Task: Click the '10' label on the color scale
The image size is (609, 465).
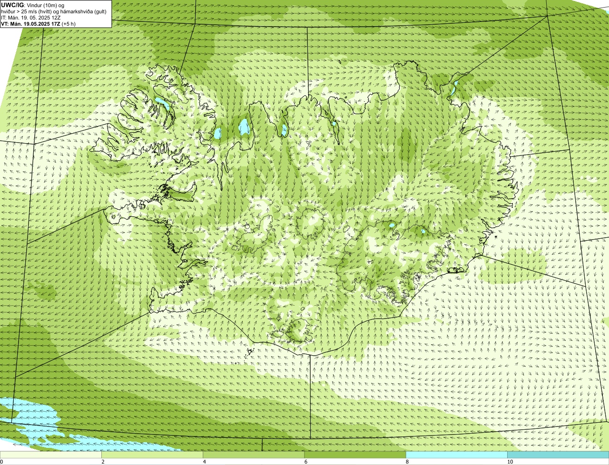Action: coord(510,462)
